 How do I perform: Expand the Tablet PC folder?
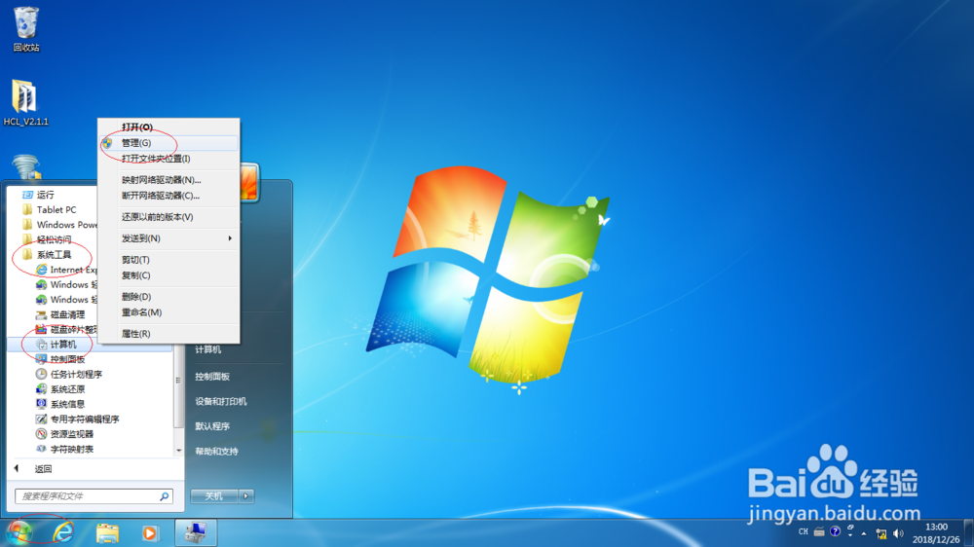point(56,210)
